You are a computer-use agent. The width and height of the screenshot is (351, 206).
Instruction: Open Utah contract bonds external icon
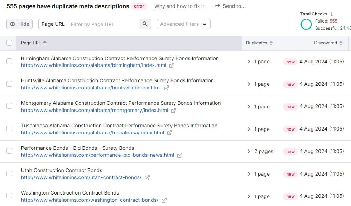[x=147, y=178]
